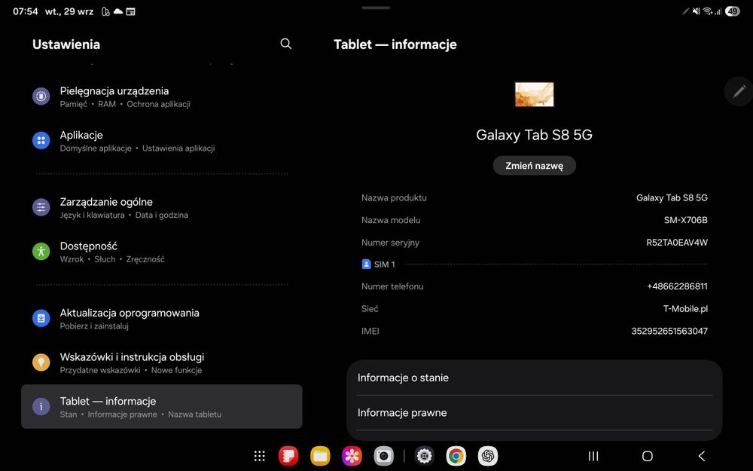Open the yellow My Files app
This screenshot has width=753, height=471.
pyautogui.click(x=320, y=456)
